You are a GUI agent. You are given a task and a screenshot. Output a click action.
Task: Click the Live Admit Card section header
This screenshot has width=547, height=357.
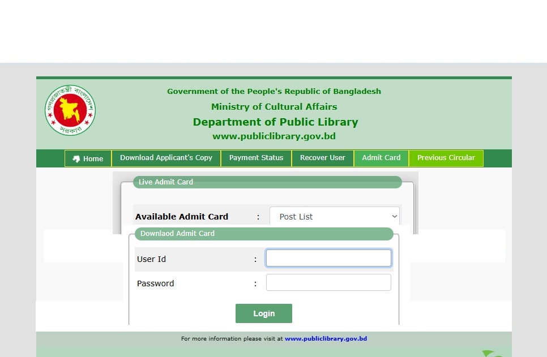pyautogui.click(x=166, y=182)
